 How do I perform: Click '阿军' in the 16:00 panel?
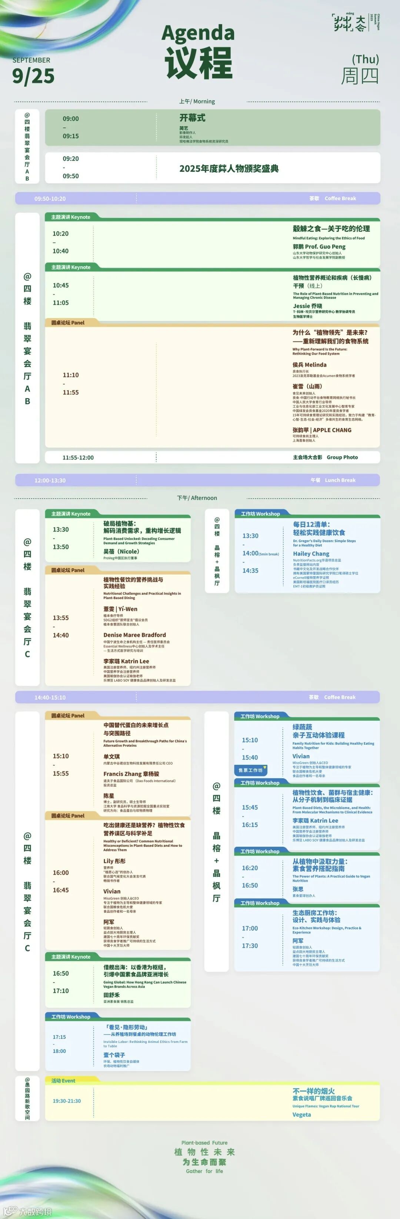[108, 922]
